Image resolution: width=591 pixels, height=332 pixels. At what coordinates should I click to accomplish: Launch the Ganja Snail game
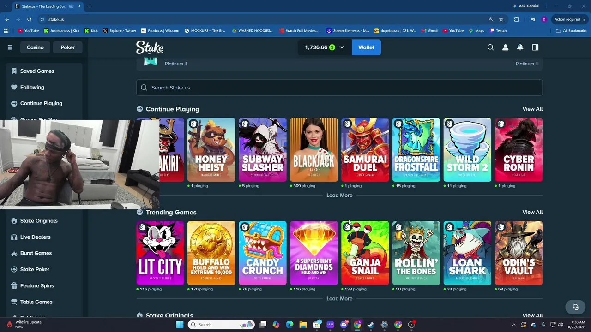365,253
